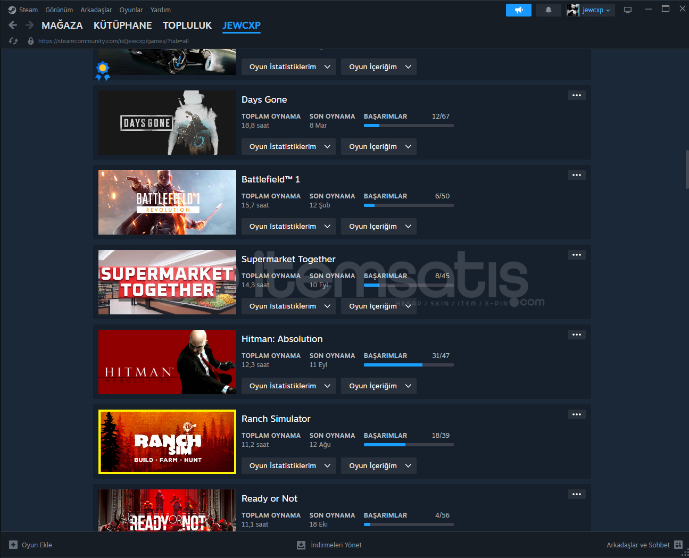Open the more options menu for Ranch Simulator

(577, 414)
